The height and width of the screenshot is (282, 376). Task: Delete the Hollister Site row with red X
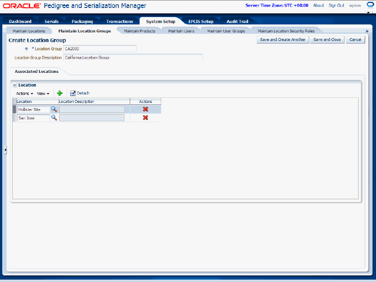pyautogui.click(x=145, y=110)
